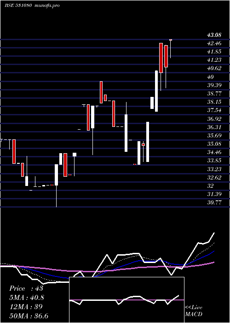
Task: Click the 40.62 price axis label
Action: 214,68
